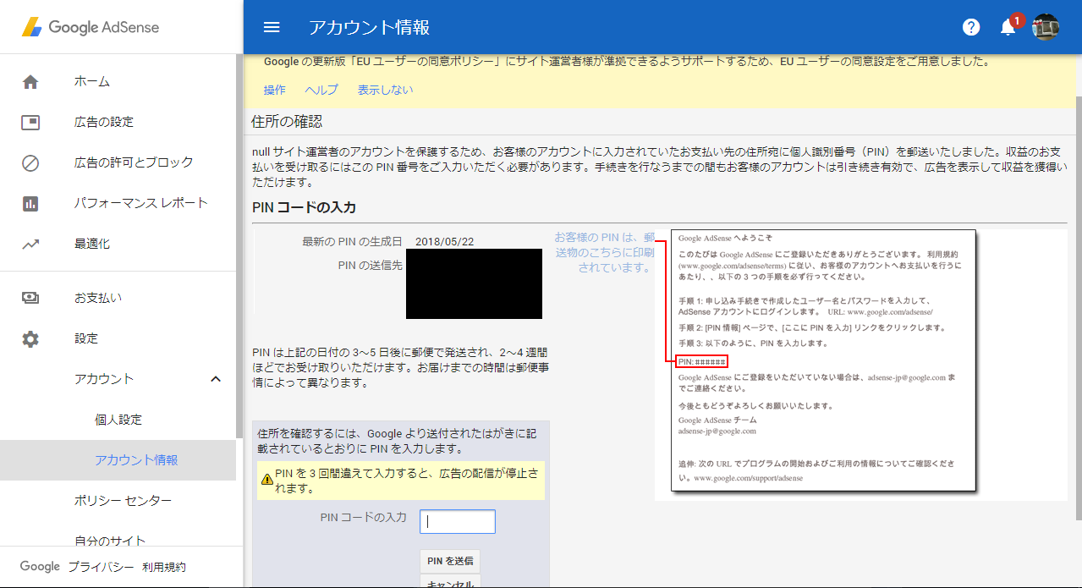Screen dimensions: 1082x588
Task: Open the hamburger navigation menu
Action: (x=272, y=27)
